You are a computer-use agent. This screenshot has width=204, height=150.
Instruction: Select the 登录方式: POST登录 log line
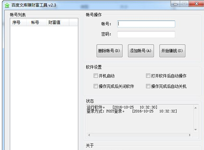pyautogui.click(x=132, y=111)
